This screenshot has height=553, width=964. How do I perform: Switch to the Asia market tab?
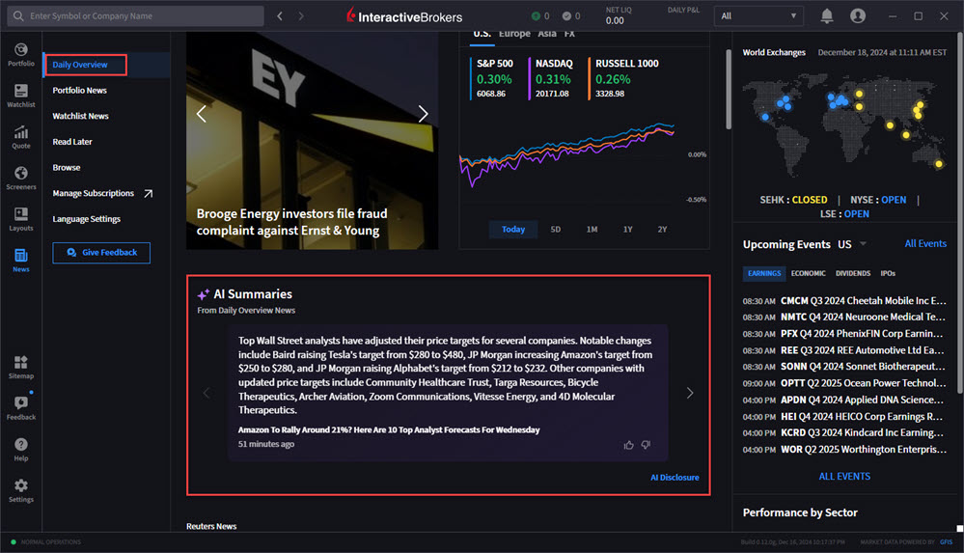[547, 35]
